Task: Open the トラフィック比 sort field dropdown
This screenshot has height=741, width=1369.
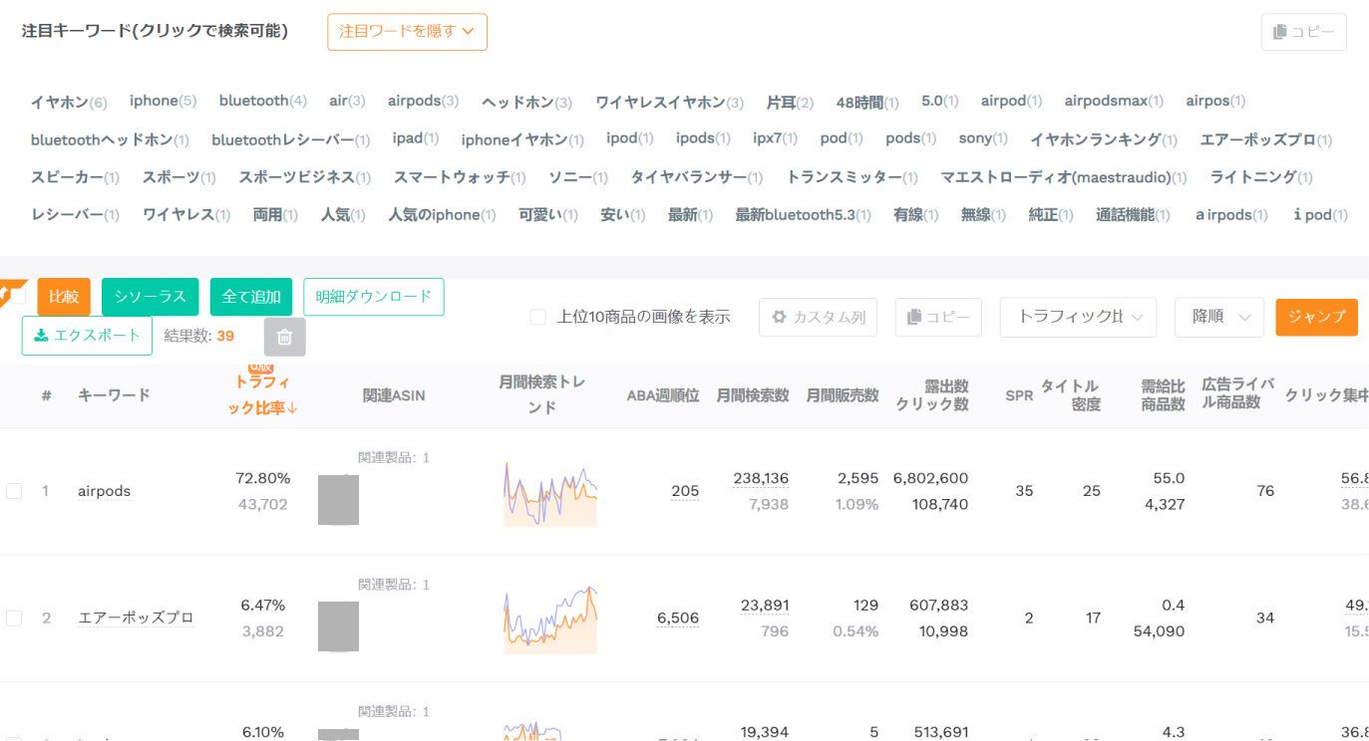Action: 1078,317
